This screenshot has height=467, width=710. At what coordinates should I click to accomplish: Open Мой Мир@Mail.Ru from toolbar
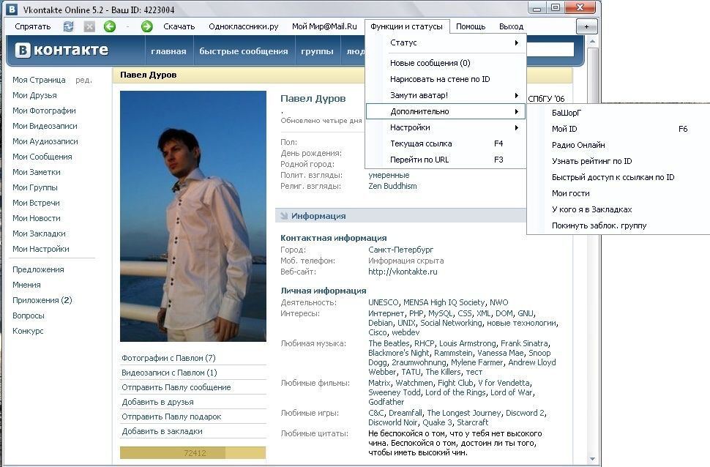pyautogui.click(x=324, y=27)
